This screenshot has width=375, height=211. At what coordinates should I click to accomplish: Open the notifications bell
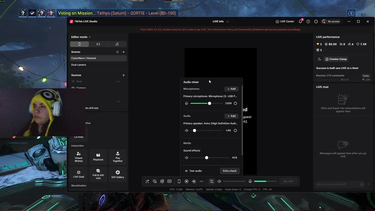pos(300,21)
